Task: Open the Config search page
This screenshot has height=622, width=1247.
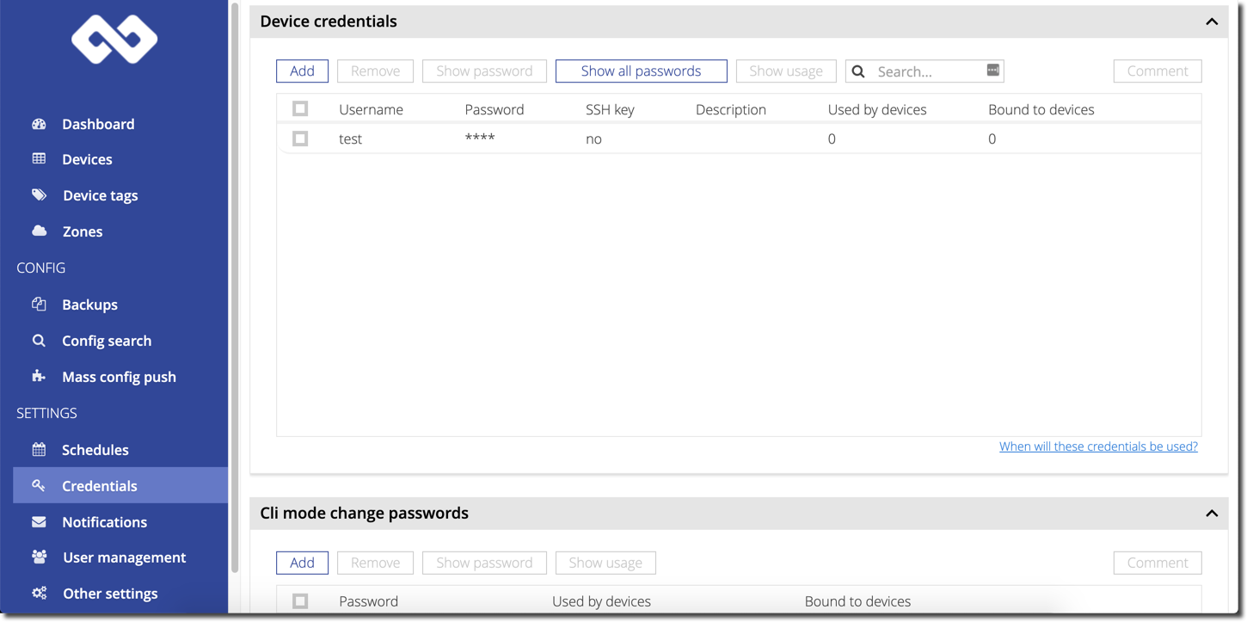Action: [x=107, y=341]
